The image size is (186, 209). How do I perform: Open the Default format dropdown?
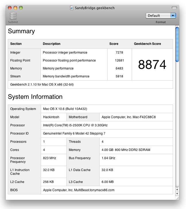pyautogui.click(x=160, y=16)
